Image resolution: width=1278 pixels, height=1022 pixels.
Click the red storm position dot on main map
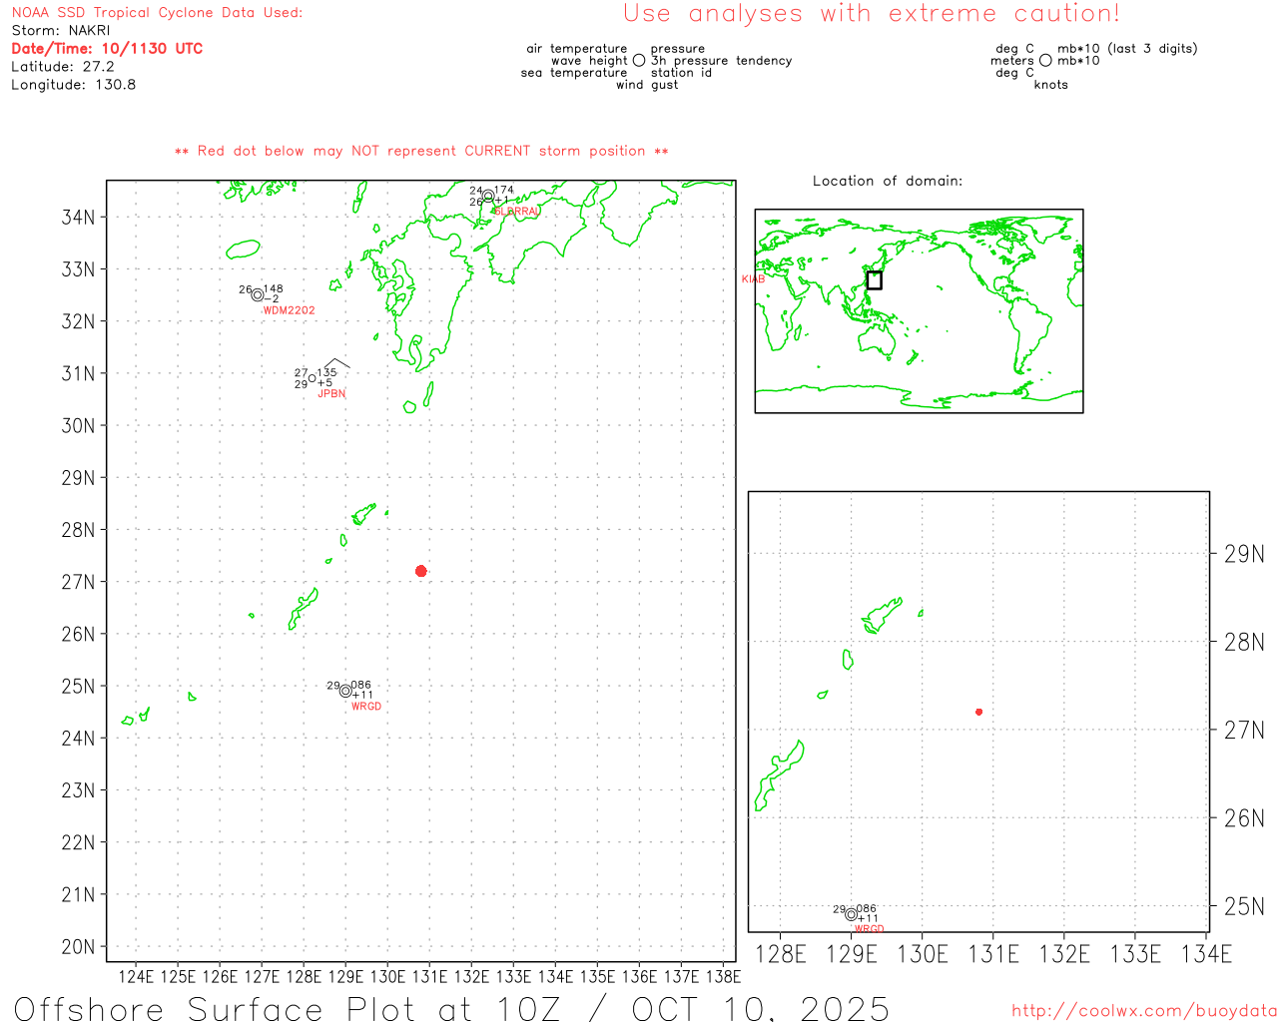(x=420, y=571)
